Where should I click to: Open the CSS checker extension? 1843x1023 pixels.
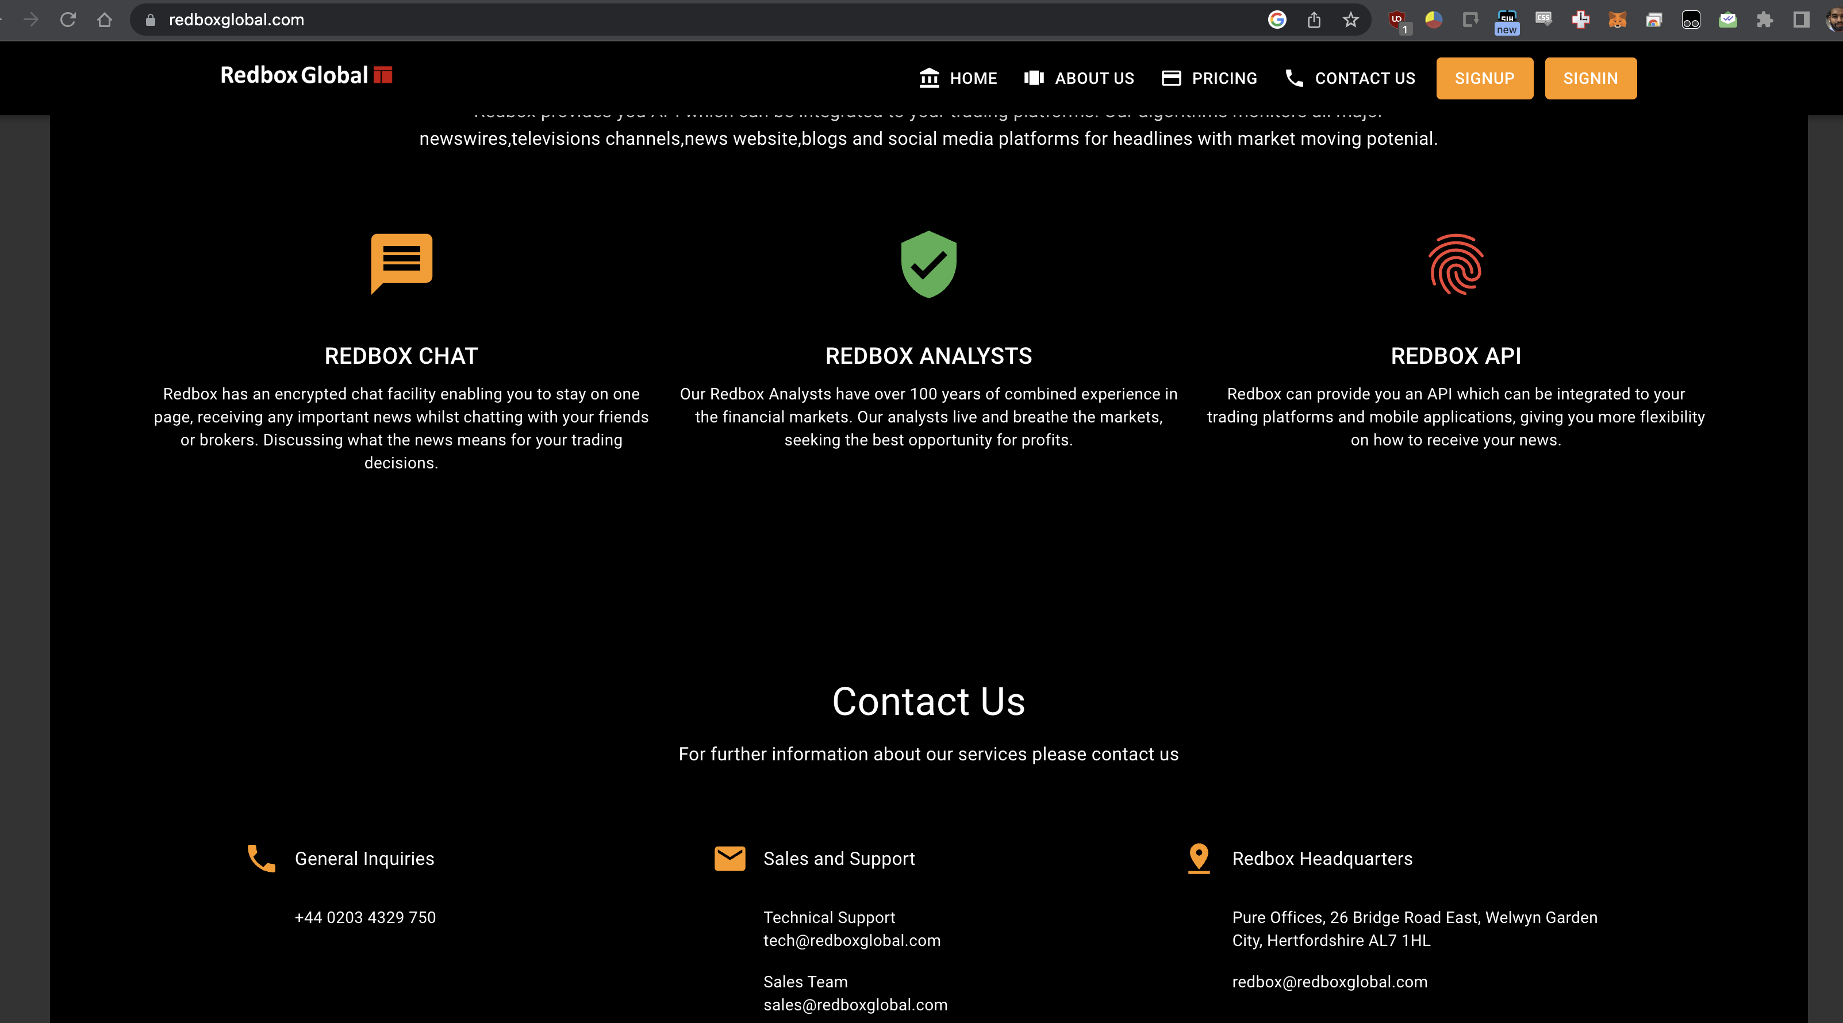(1543, 20)
